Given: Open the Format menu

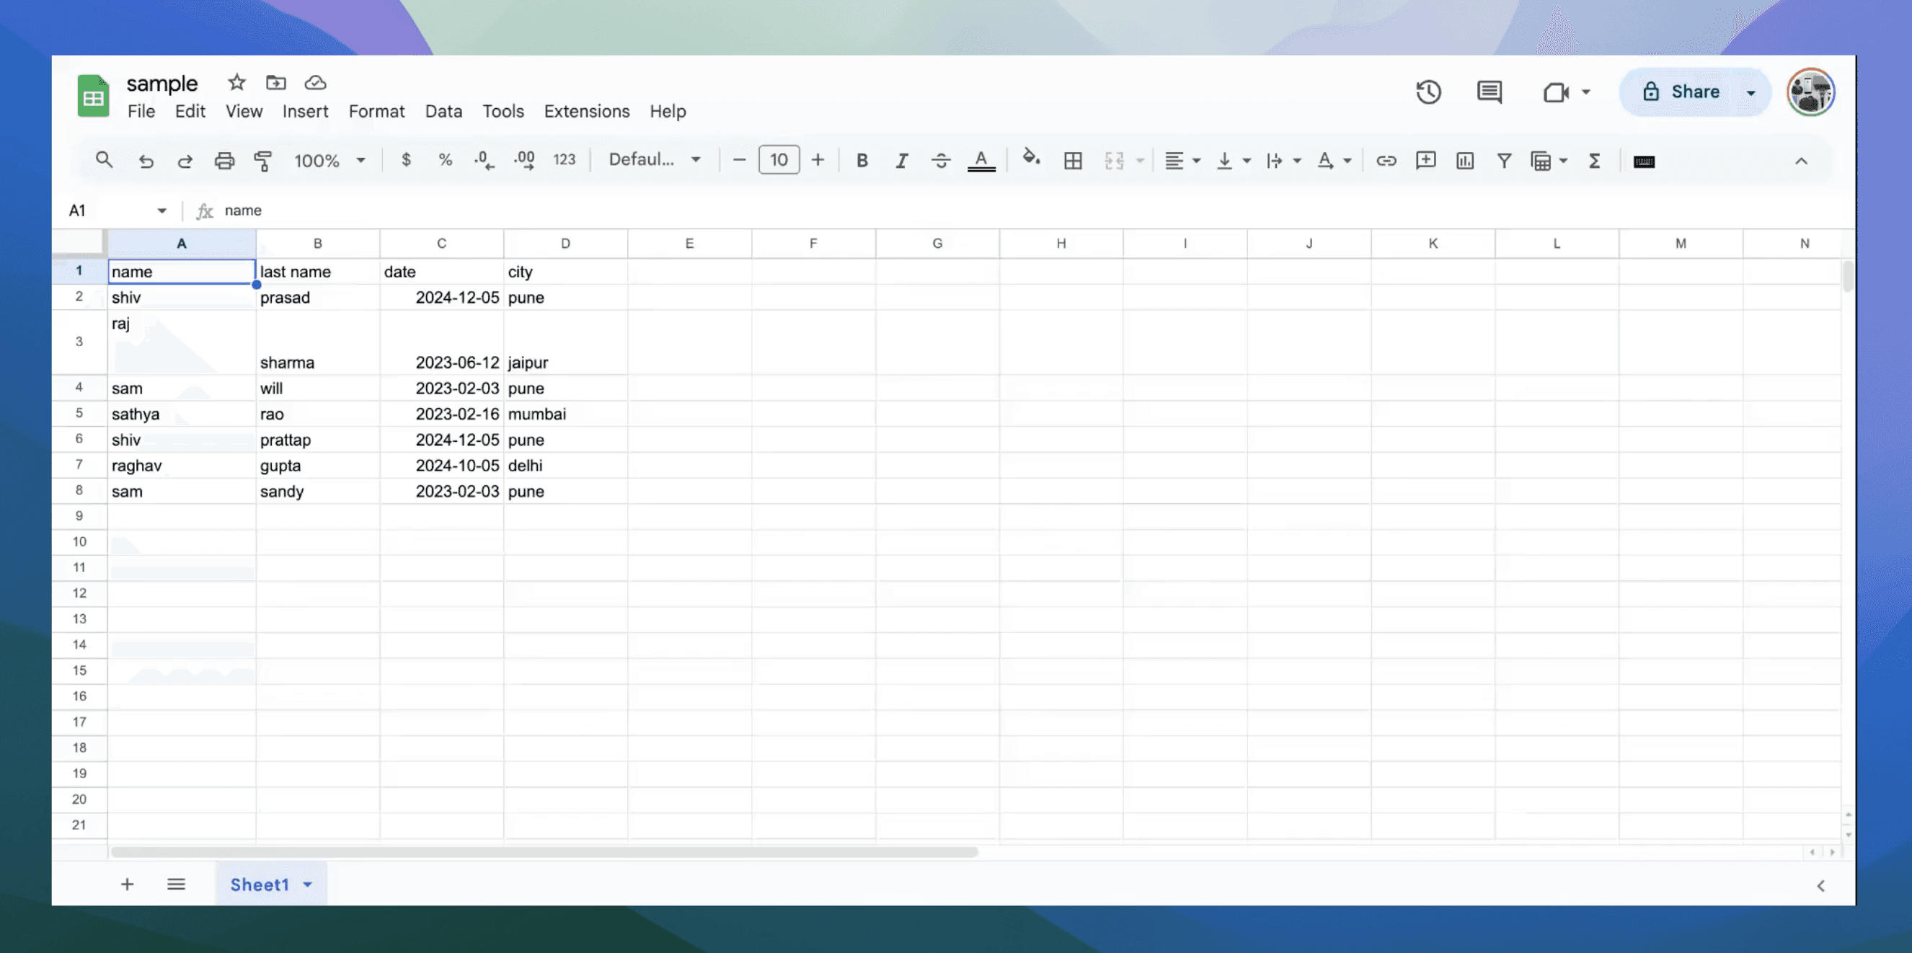Looking at the screenshot, I should pos(376,111).
